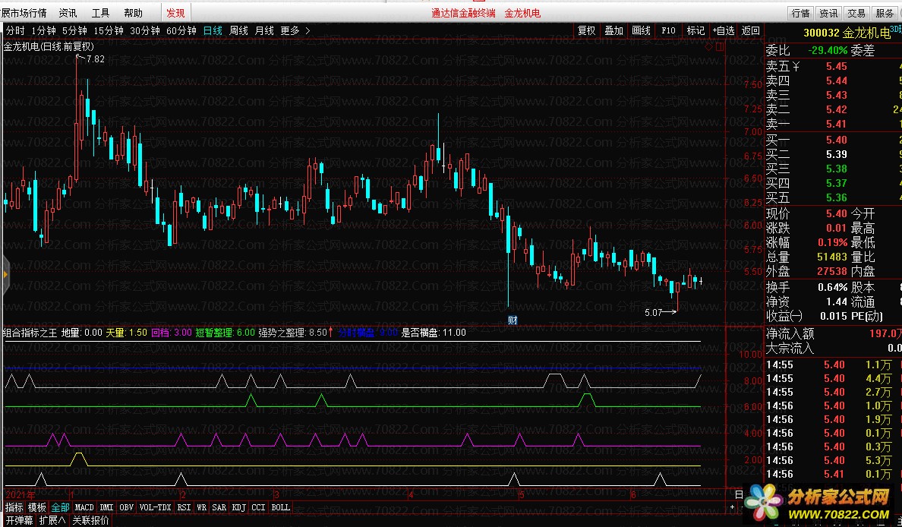Open the 扩展市场行情 menu

pos(24,13)
